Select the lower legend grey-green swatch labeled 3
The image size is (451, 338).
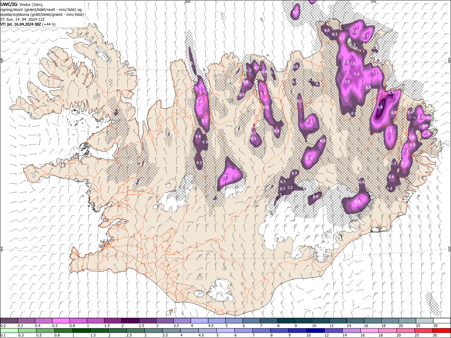pos(153,331)
